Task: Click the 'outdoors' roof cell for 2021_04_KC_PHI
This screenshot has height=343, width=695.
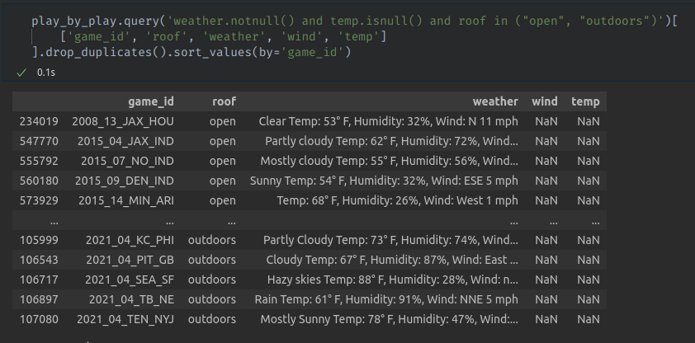Action: [212, 240]
